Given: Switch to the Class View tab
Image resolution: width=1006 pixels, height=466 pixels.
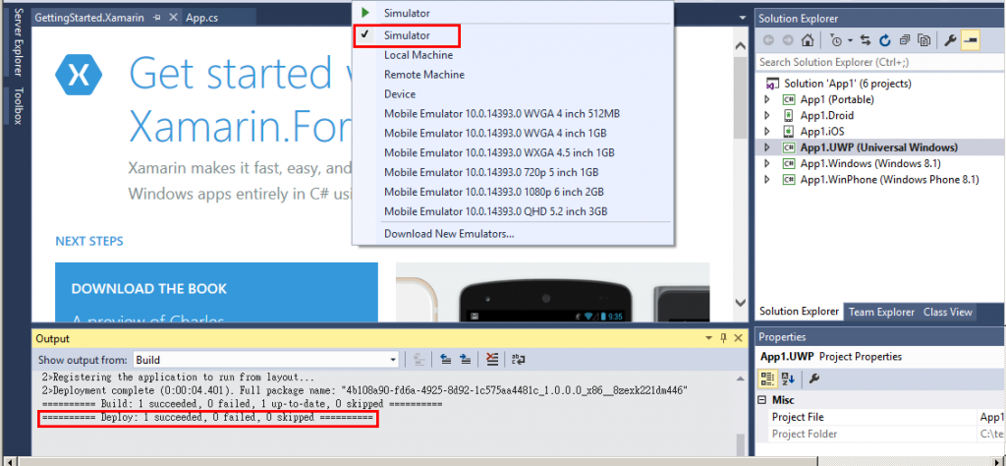Looking at the screenshot, I should pyautogui.click(x=948, y=312).
